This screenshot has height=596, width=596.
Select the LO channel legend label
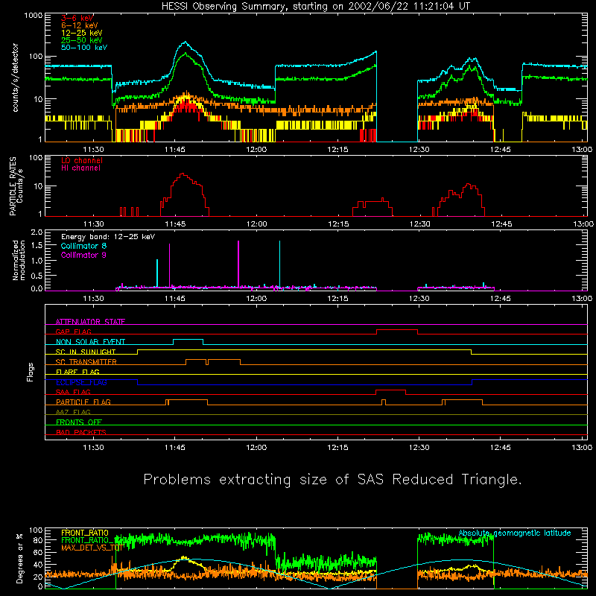(x=82, y=160)
